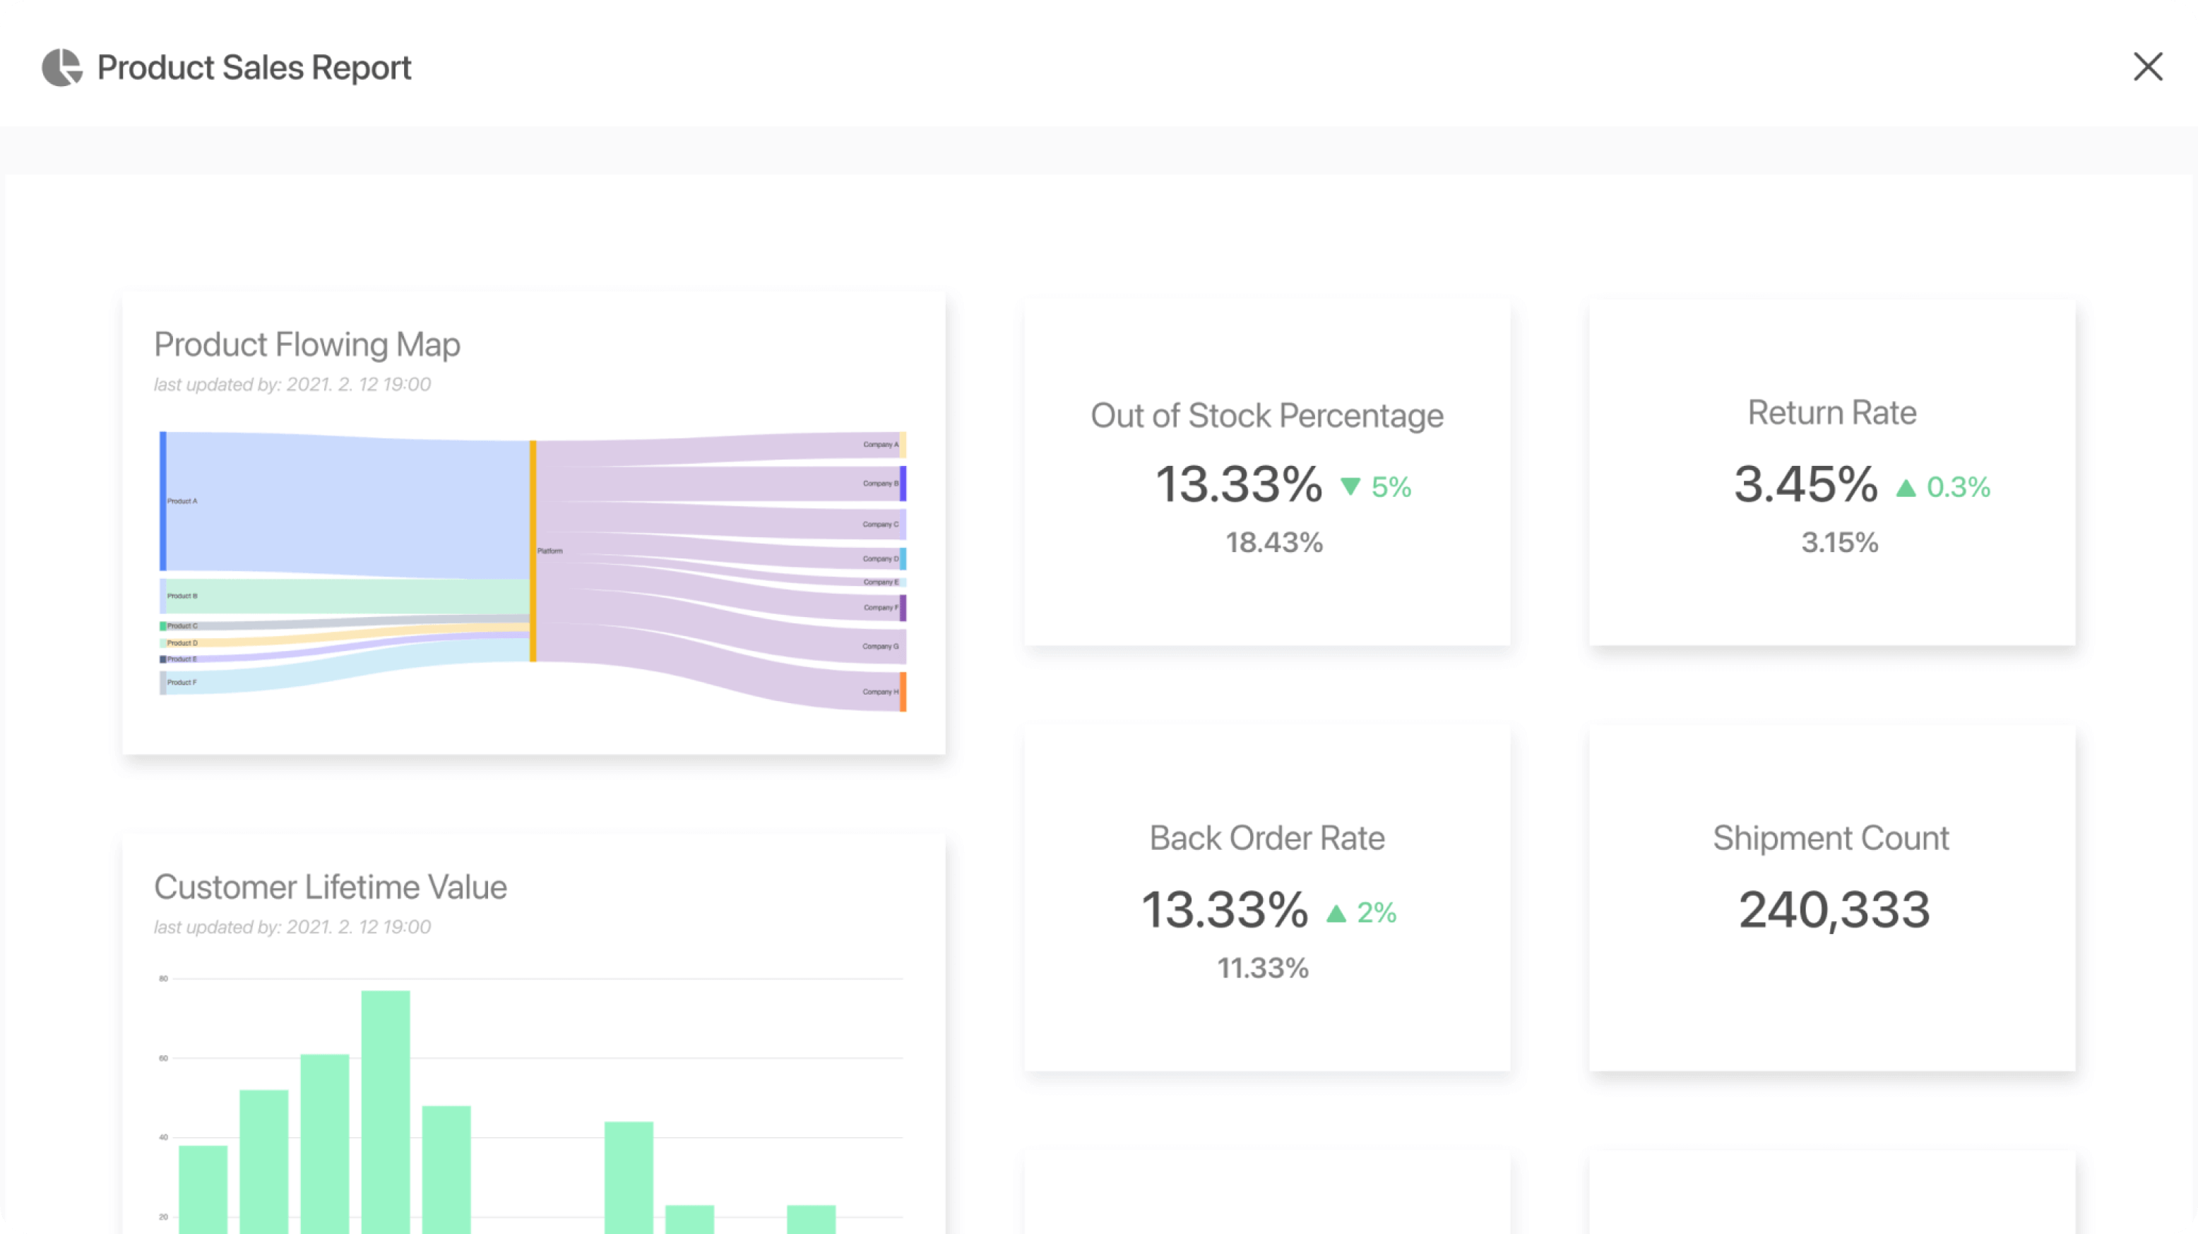Click the Product Flowing Map title
The height and width of the screenshot is (1234, 2198).
(307, 345)
